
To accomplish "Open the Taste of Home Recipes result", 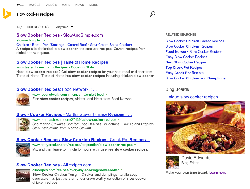I will coord(62,62).
